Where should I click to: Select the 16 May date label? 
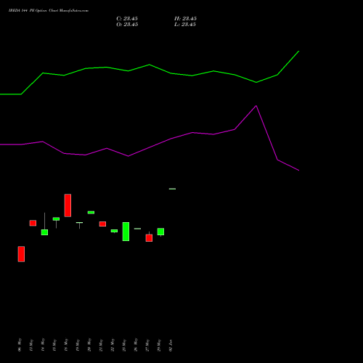point(66,345)
